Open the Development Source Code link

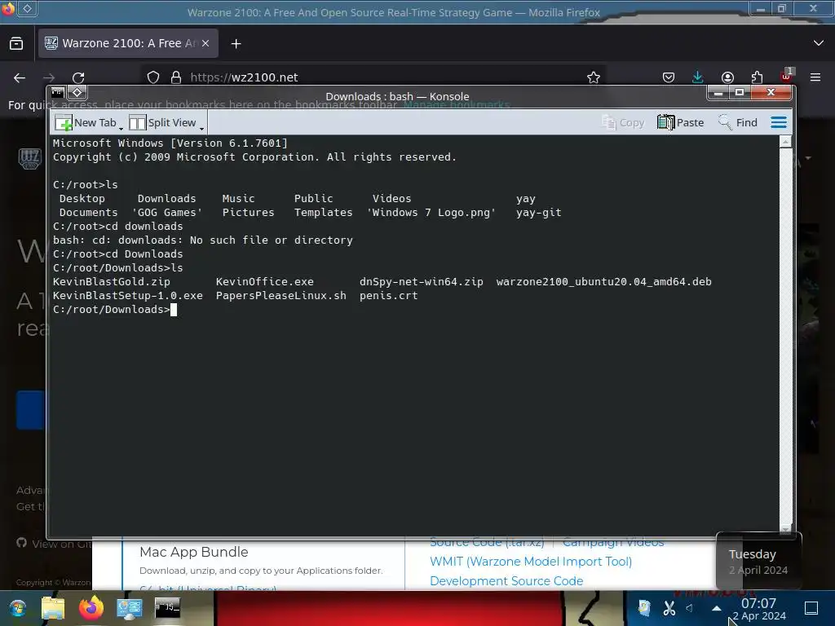[x=506, y=581]
